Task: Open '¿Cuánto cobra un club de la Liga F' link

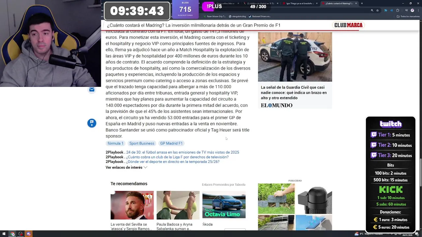Action: coord(177,157)
